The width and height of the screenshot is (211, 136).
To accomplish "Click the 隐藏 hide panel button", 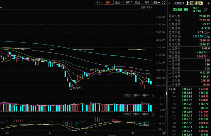I will coord(156,2).
